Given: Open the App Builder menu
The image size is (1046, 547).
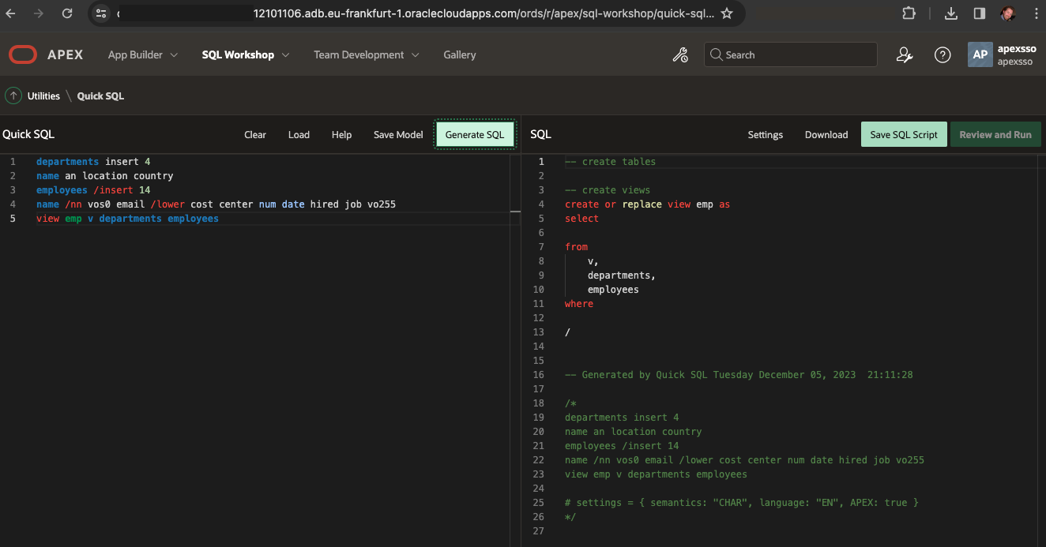Looking at the screenshot, I should pyautogui.click(x=135, y=54).
